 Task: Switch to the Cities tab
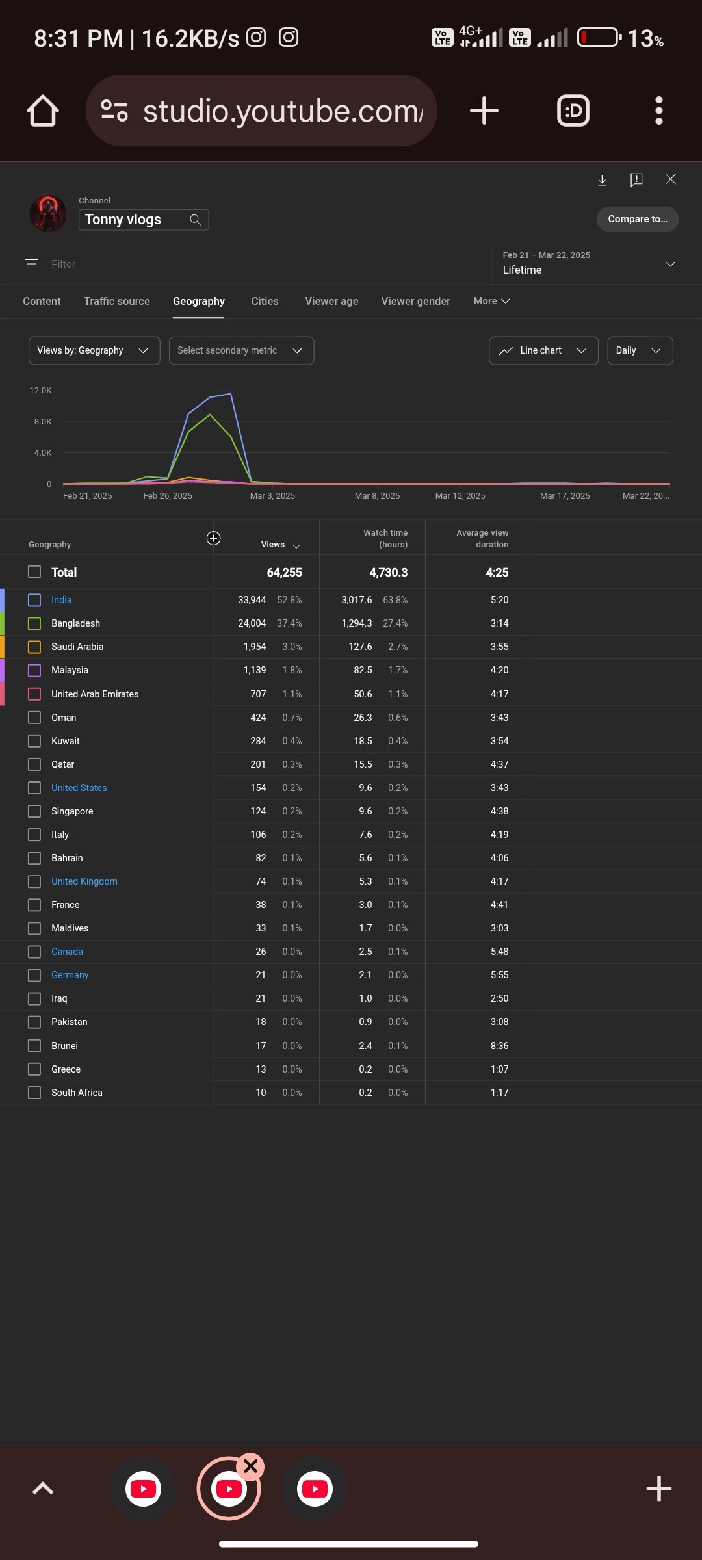(x=265, y=301)
